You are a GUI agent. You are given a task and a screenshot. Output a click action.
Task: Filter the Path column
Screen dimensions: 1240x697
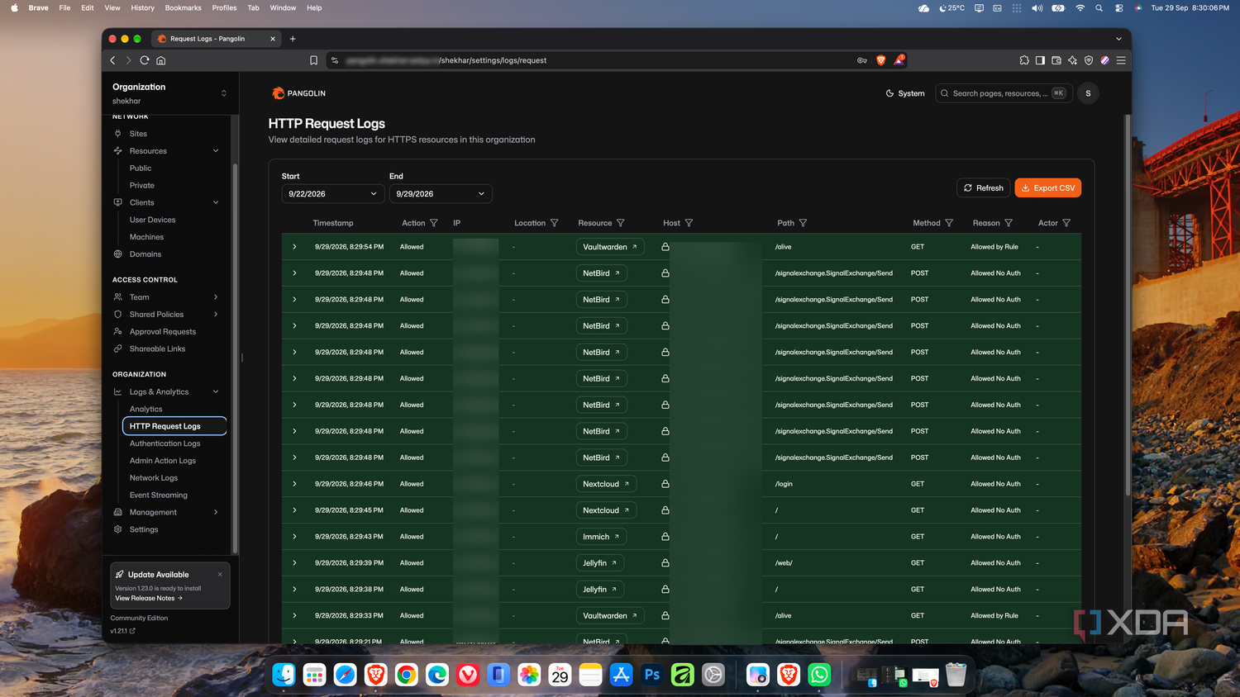pos(803,223)
